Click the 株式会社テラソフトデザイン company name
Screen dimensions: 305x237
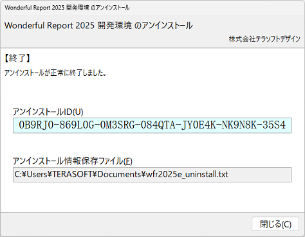264,39
